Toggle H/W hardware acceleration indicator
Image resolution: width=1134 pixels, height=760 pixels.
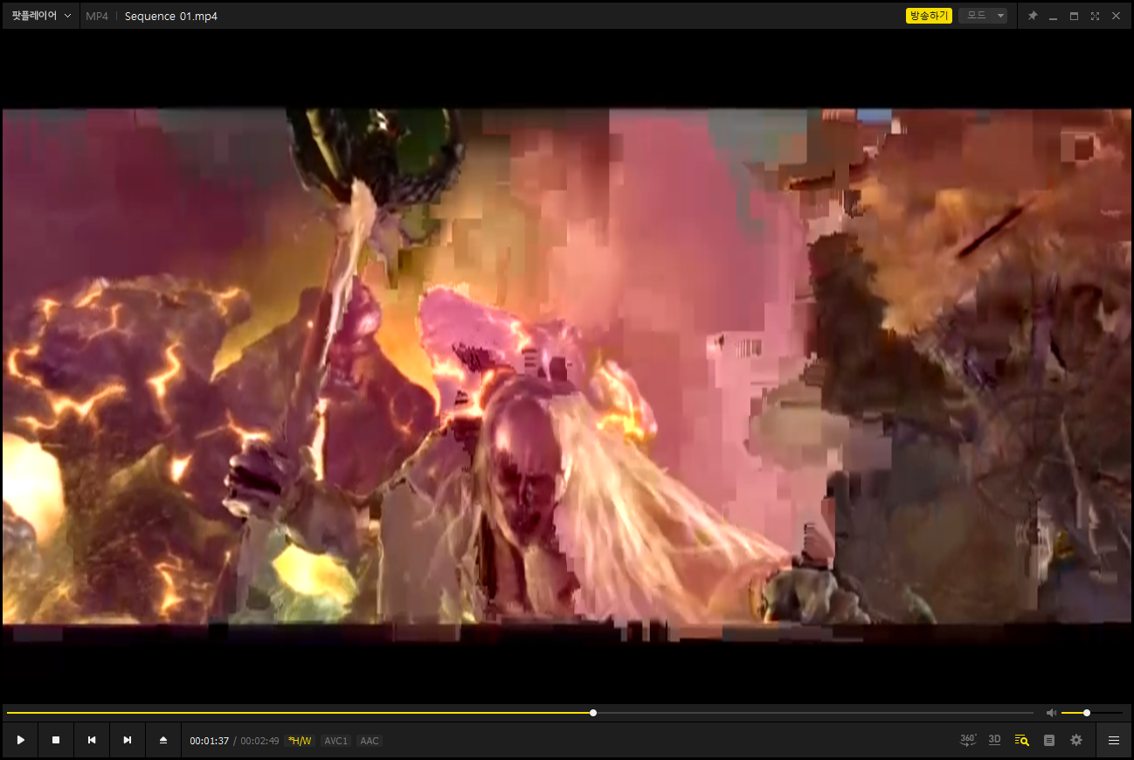(299, 741)
